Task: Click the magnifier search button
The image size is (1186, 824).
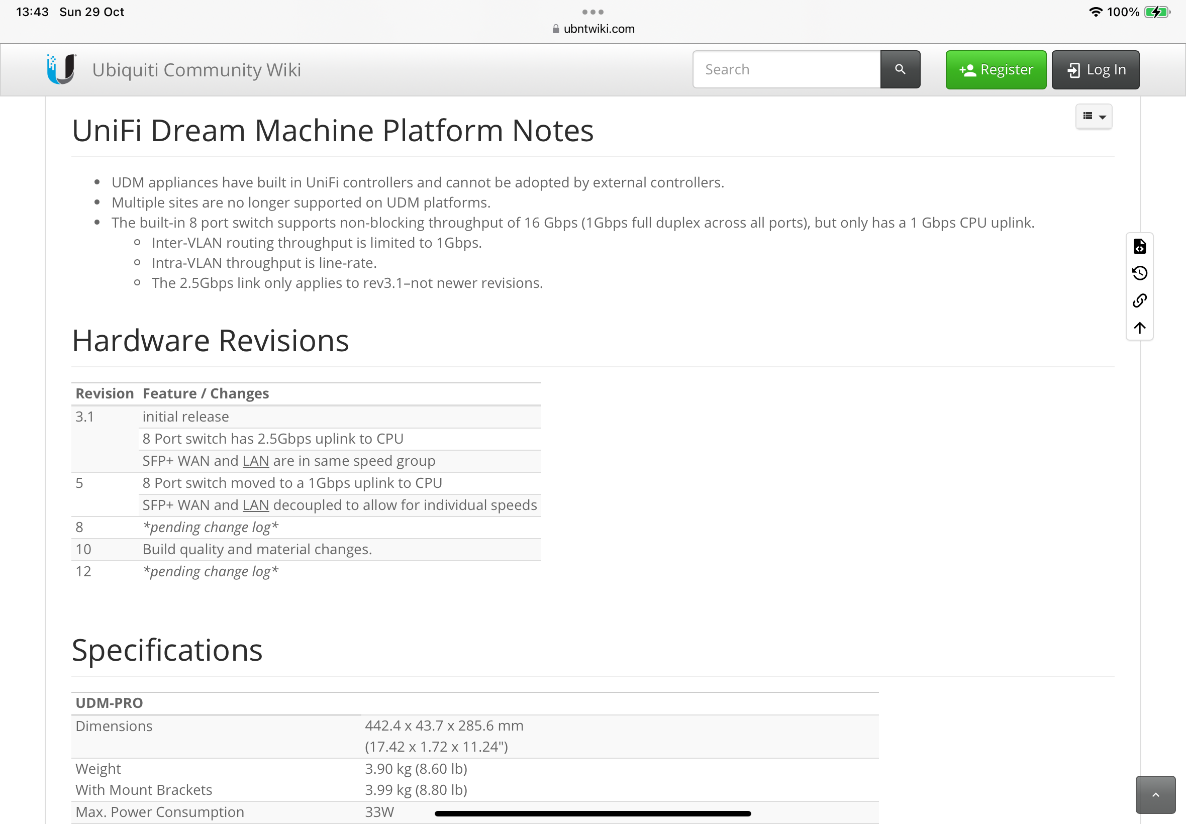Action: 900,69
